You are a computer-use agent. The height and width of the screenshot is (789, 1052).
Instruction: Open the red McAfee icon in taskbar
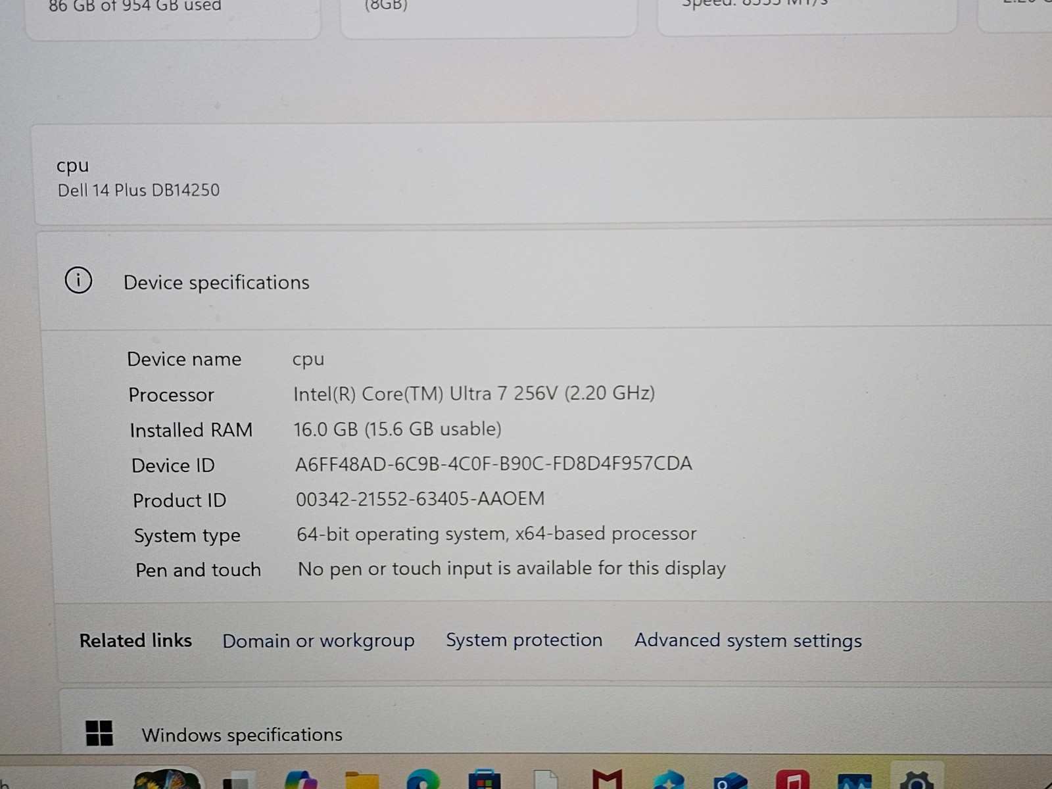pos(607,779)
